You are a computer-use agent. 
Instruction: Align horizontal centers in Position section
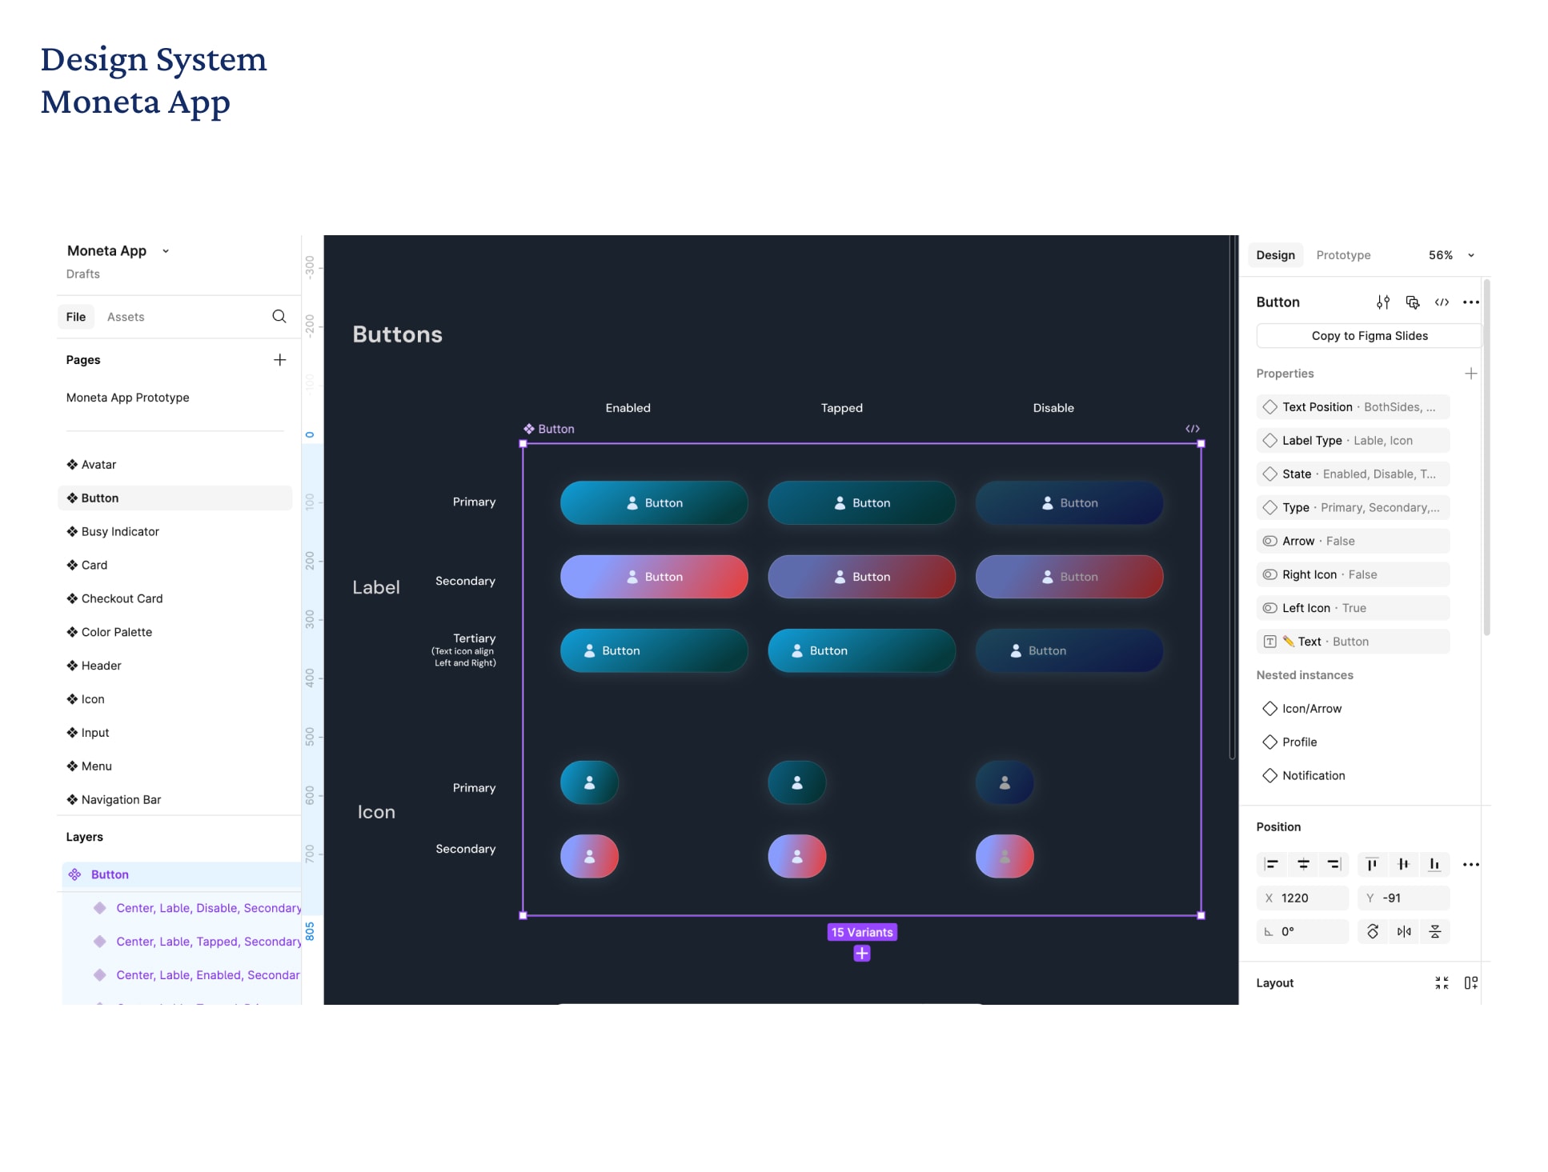pos(1303,864)
